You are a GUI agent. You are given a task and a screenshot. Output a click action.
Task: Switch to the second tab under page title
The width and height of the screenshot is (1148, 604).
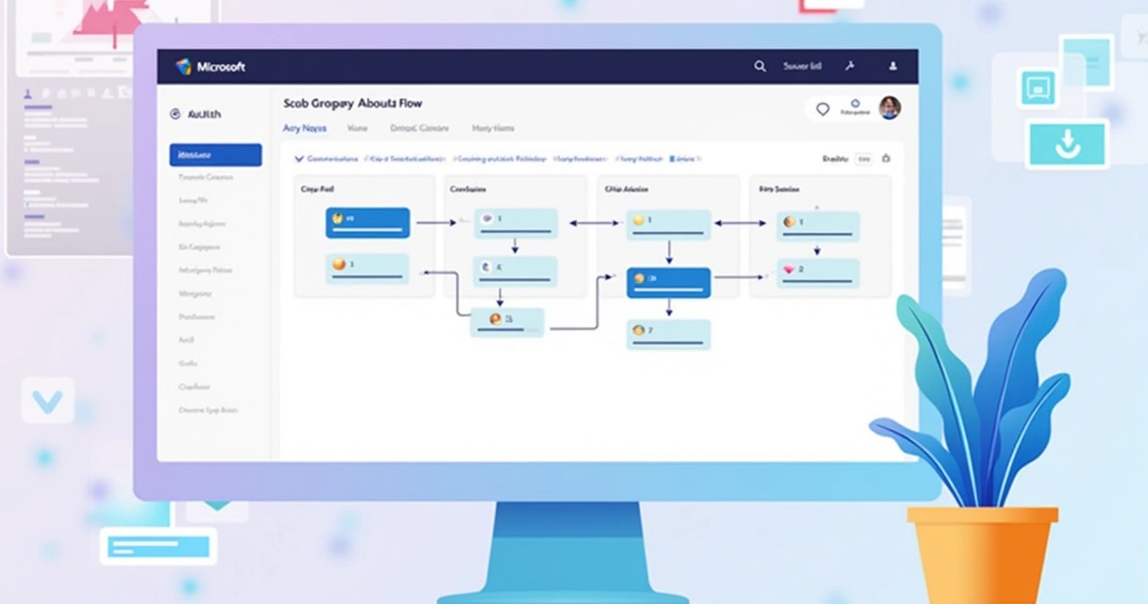[357, 128]
